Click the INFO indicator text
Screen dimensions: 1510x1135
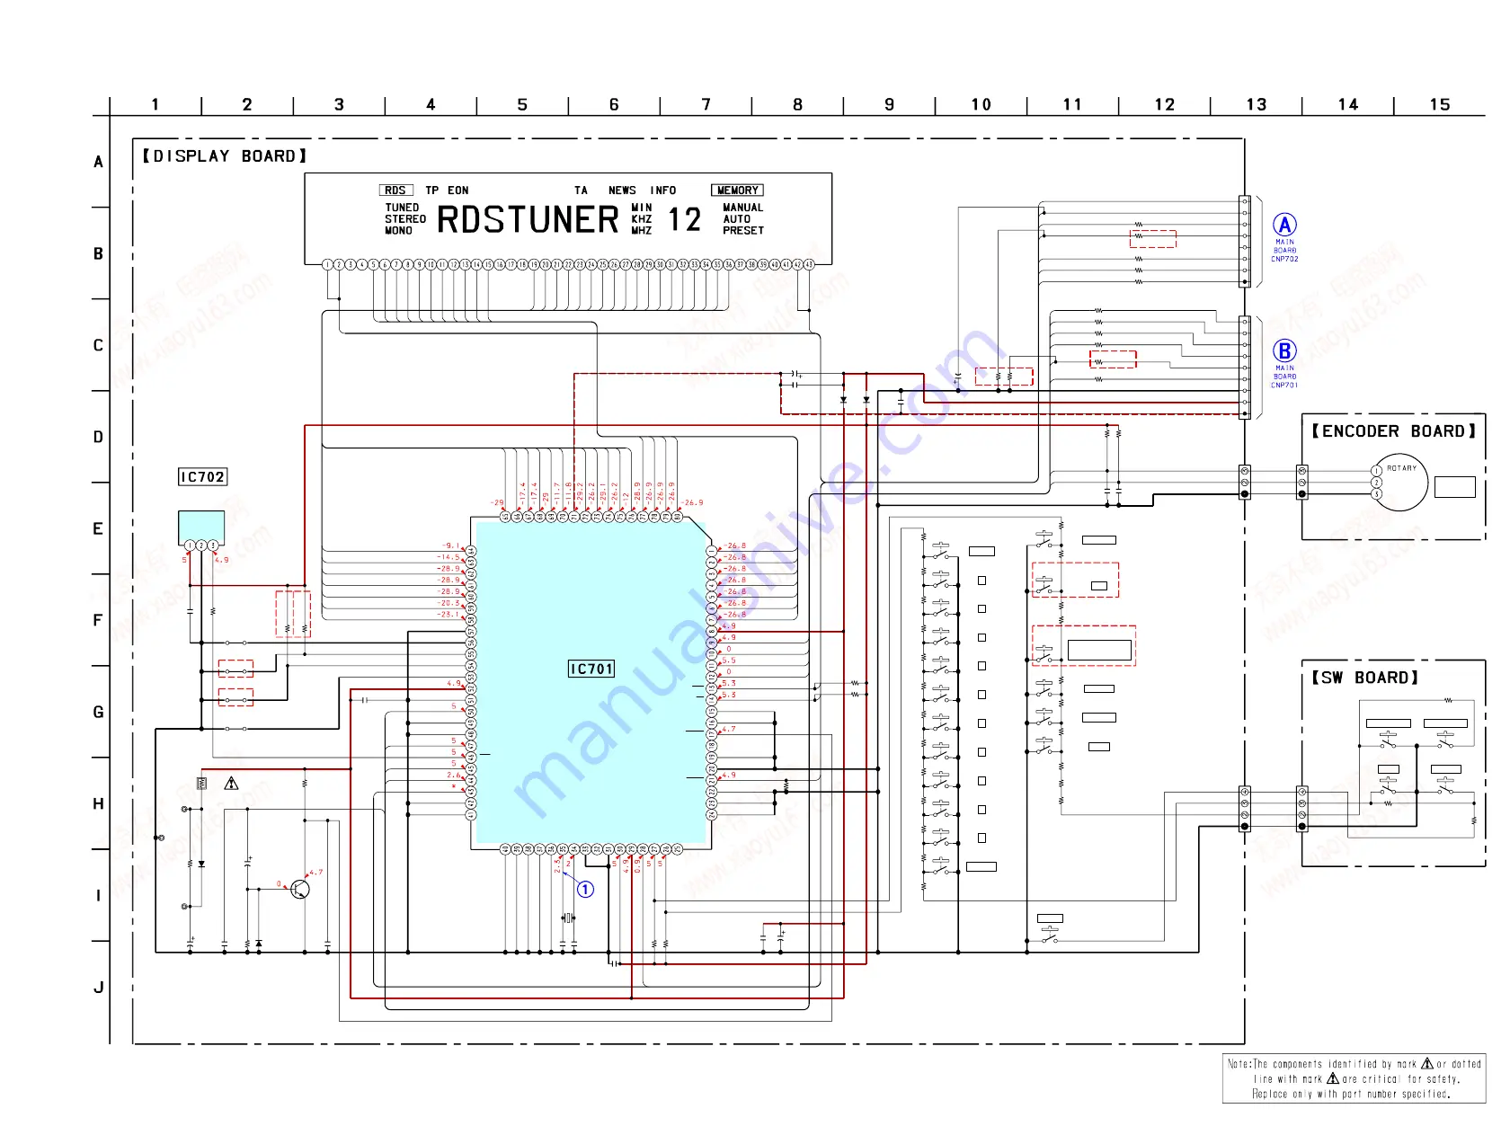coord(663,191)
